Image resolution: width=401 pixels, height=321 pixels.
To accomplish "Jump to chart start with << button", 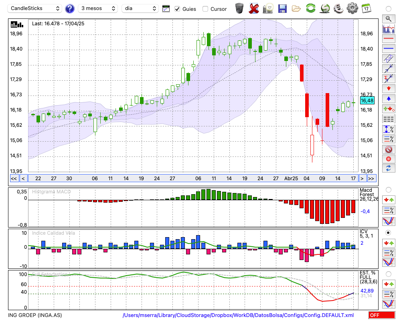I will [x=14, y=179].
